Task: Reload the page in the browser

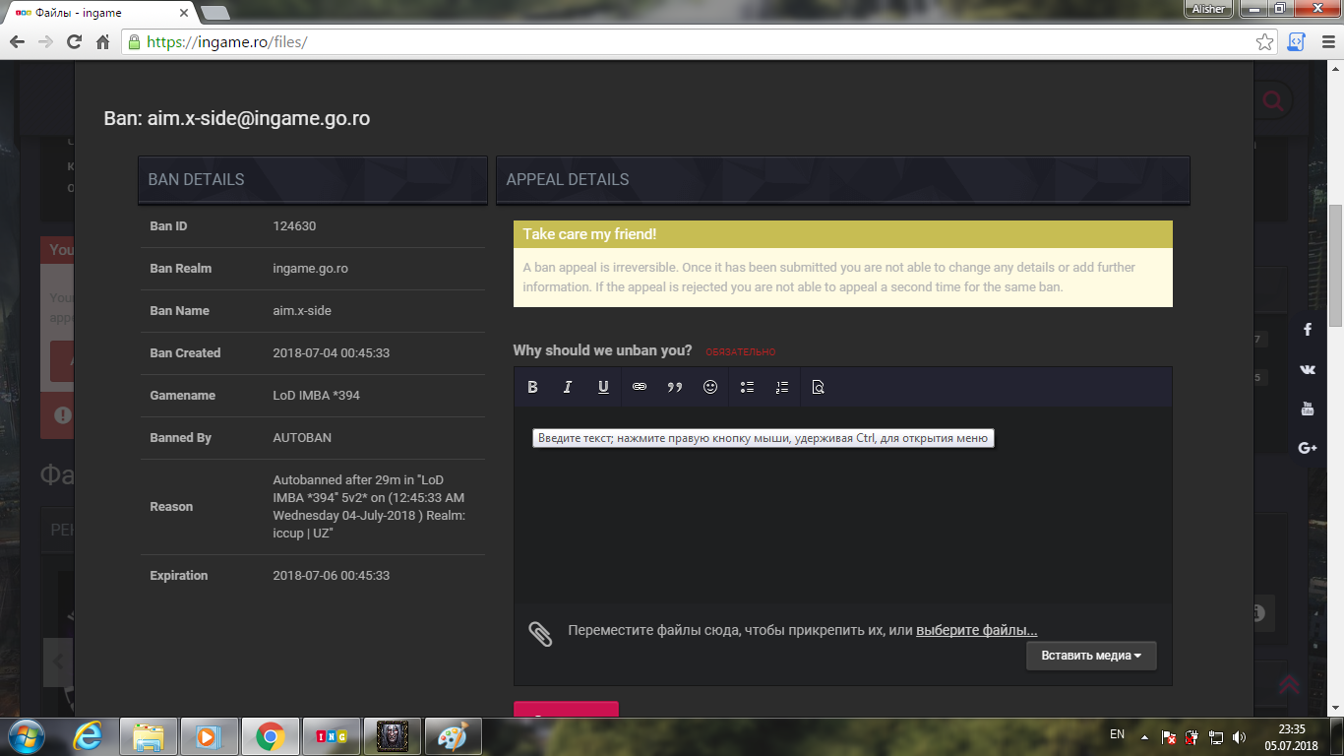Action: (x=74, y=42)
